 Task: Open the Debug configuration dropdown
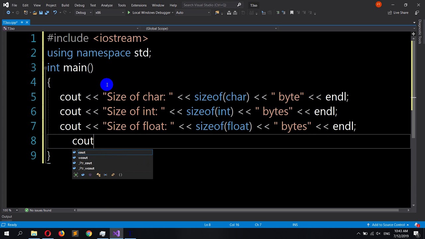(83, 13)
